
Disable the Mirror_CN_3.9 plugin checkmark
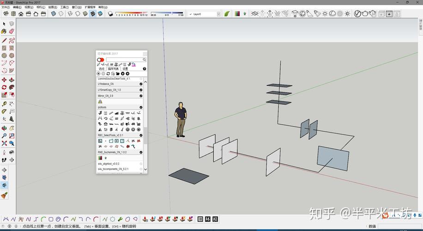tap(141, 96)
